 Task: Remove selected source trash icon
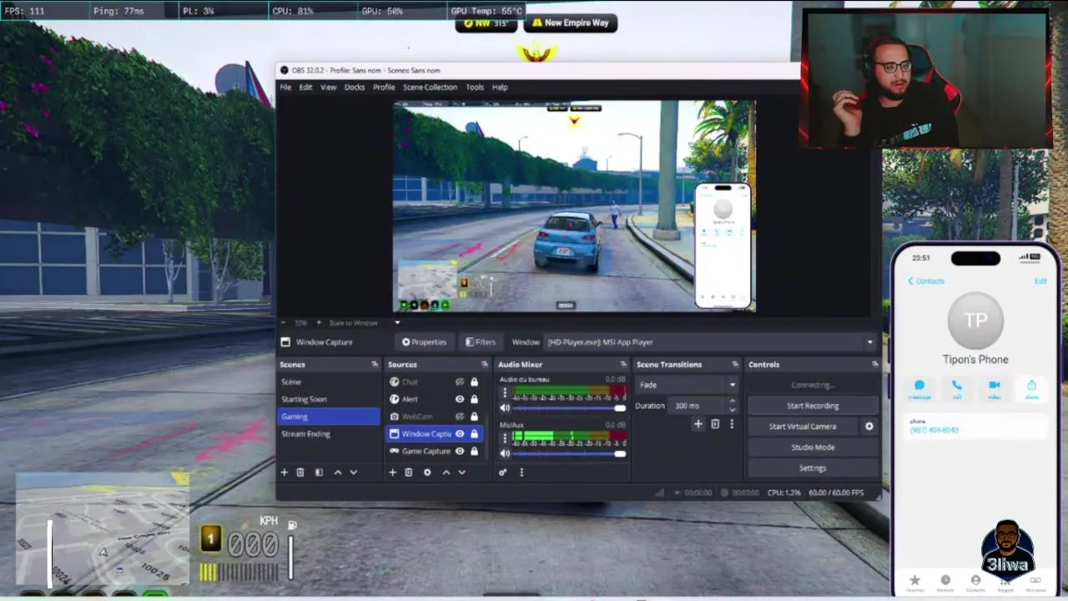[x=409, y=472]
